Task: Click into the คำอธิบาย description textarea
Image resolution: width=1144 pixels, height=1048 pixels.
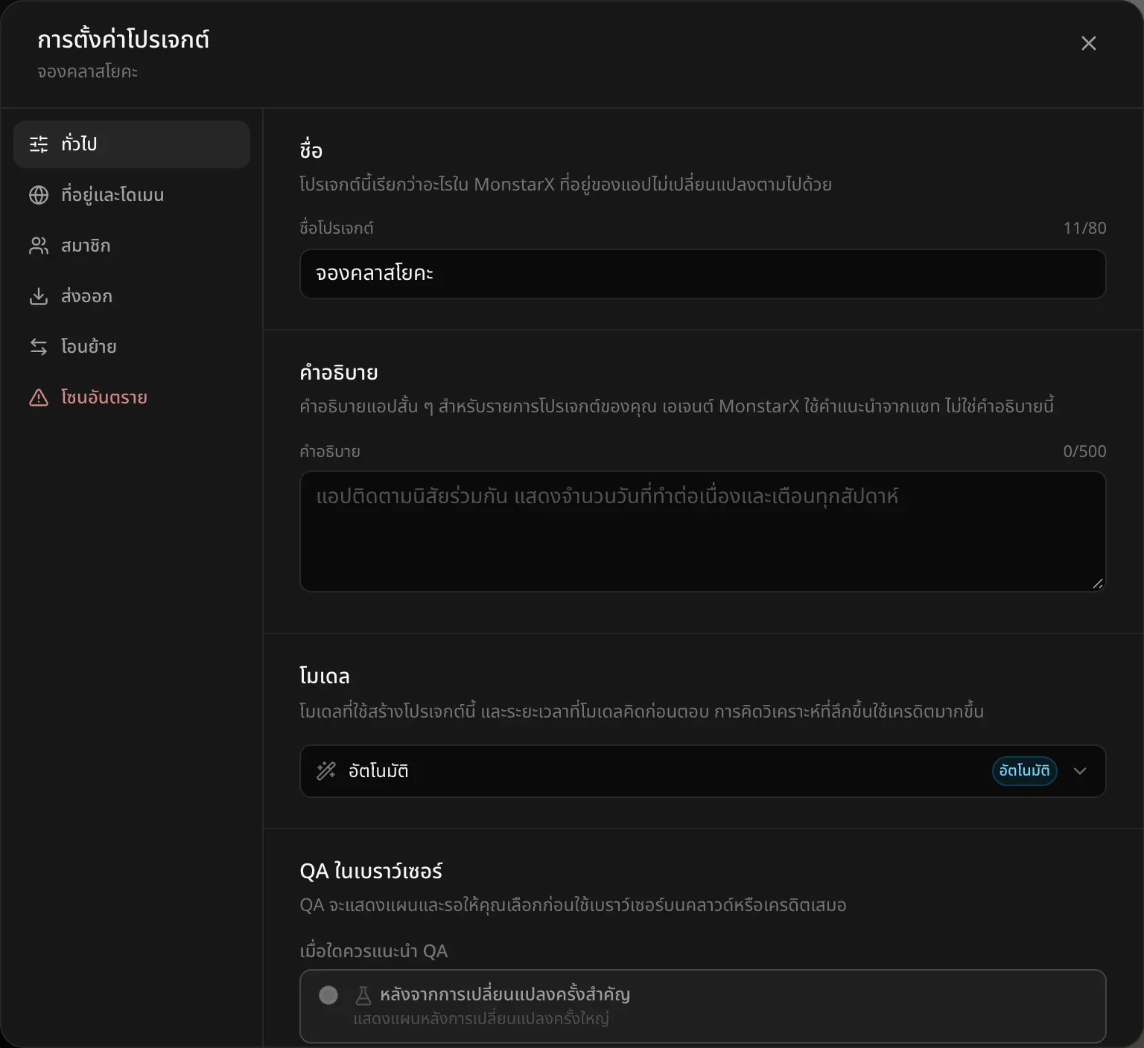Action: click(x=702, y=531)
